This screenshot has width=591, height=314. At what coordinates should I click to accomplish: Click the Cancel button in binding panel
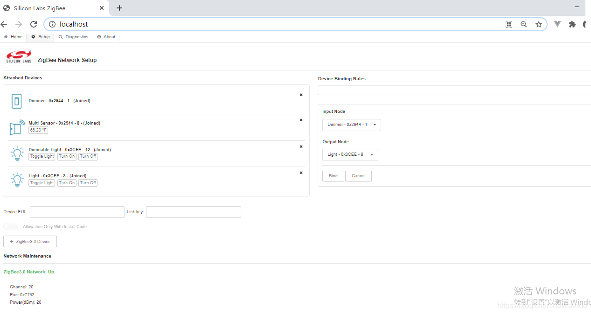(359, 176)
